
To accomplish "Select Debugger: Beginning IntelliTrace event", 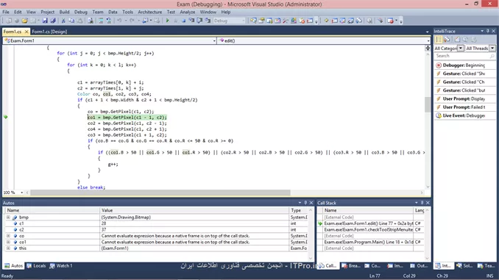I will click(x=464, y=65).
